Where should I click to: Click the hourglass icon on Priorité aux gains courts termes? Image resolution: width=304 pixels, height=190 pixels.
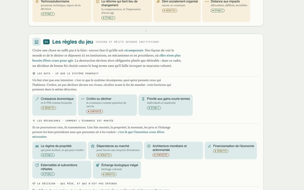(143, 99)
